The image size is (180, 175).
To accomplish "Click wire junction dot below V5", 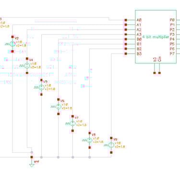I will [x=41, y=157].
